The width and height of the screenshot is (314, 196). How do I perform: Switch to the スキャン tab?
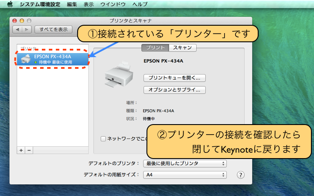[x=182, y=48]
